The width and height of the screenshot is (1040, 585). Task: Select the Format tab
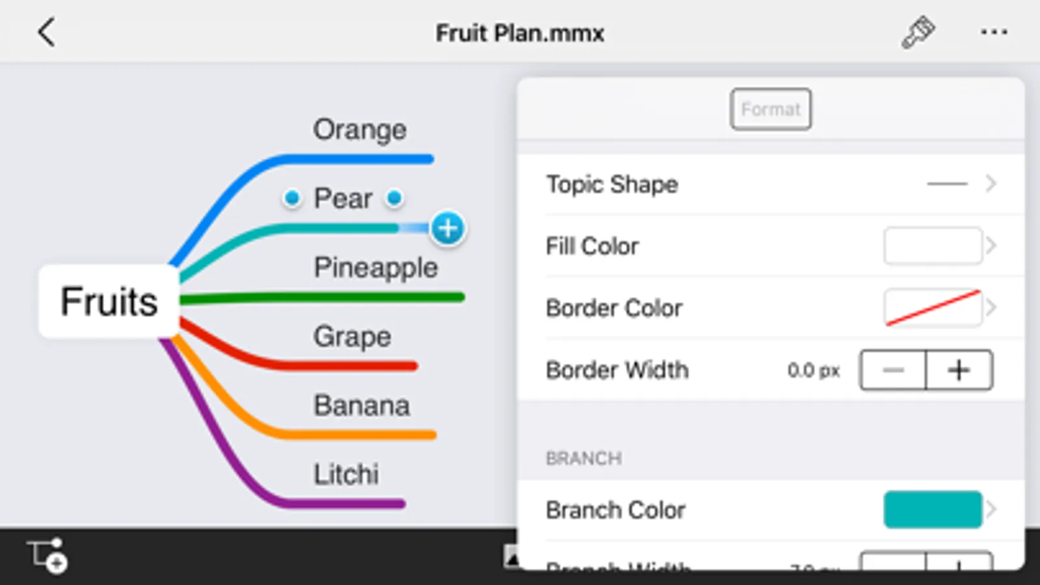pos(771,109)
